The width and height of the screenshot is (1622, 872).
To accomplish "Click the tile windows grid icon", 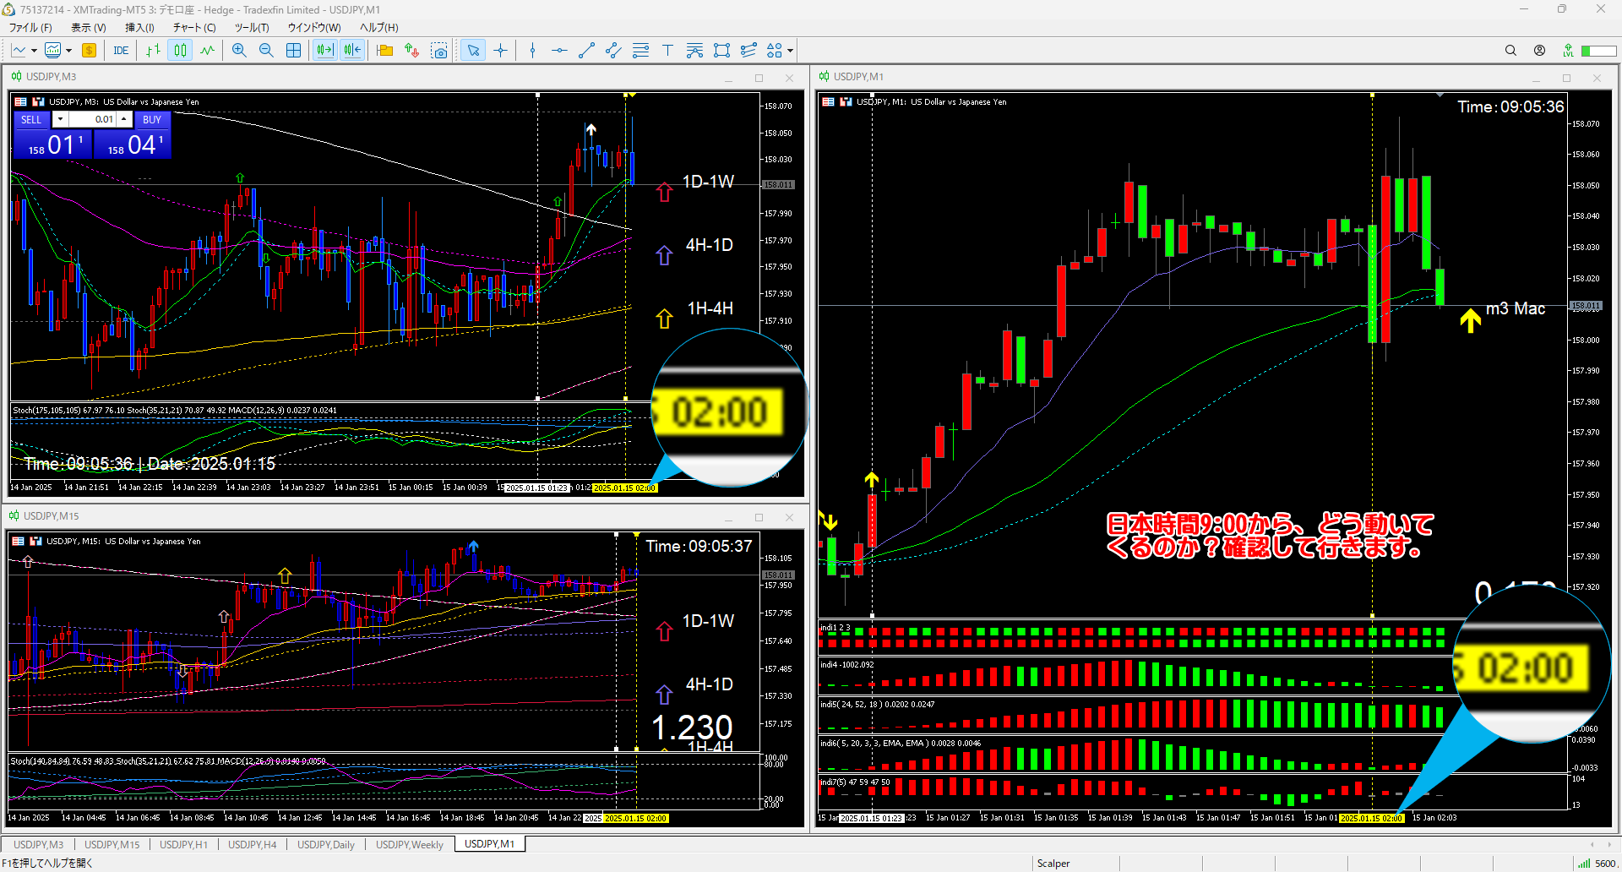I will point(293,51).
